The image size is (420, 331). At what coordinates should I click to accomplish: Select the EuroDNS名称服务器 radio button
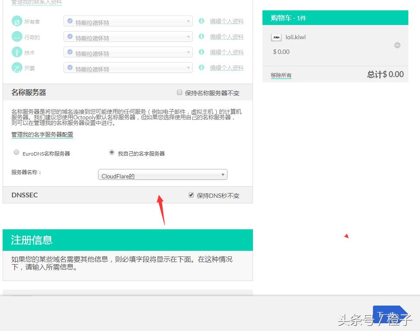click(16, 152)
